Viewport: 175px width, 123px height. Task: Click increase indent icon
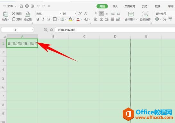tap(118, 13)
